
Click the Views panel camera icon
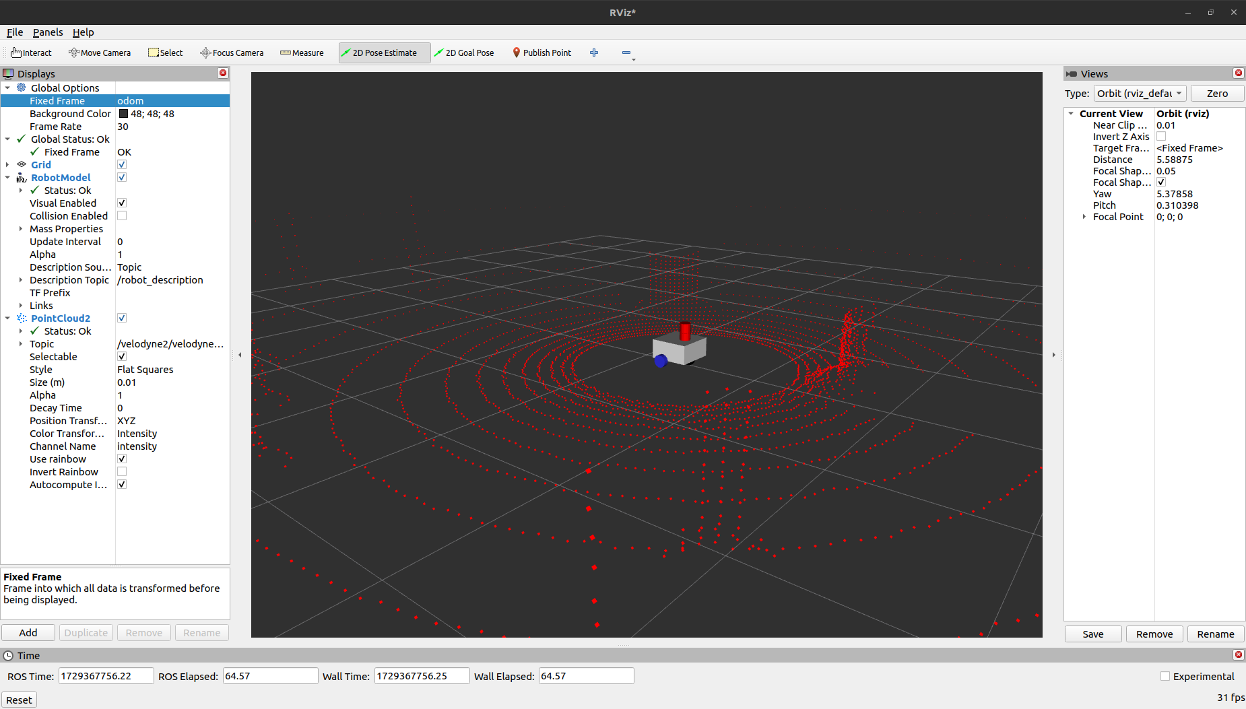[1072, 73]
